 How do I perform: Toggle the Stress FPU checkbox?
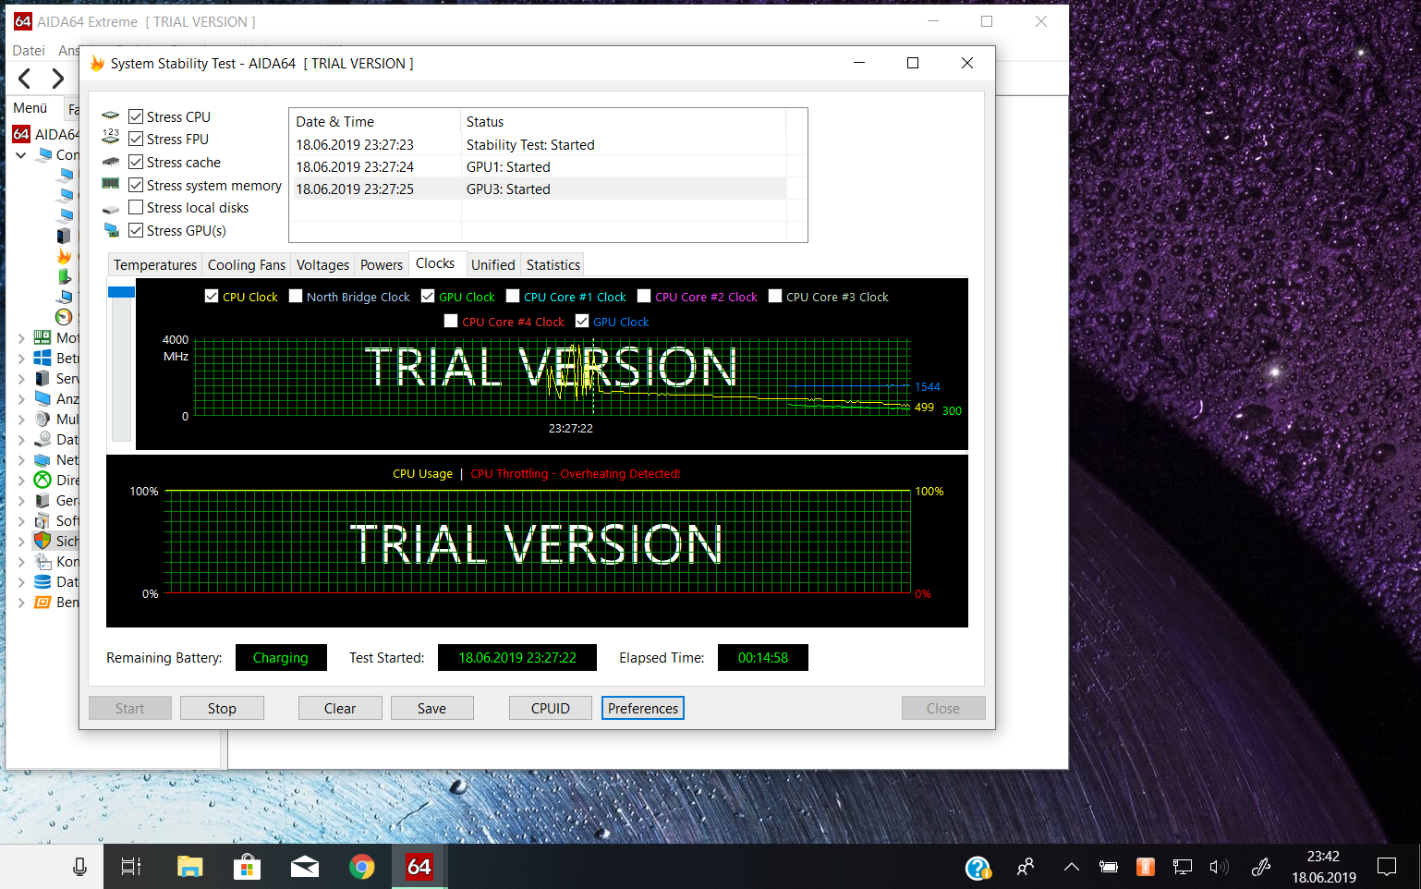[x=136, y=139]
